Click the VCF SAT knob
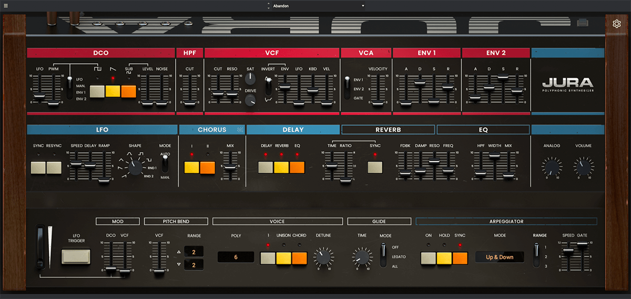The height and width of the screenshot is (299, 631). (x=251, y=79)
